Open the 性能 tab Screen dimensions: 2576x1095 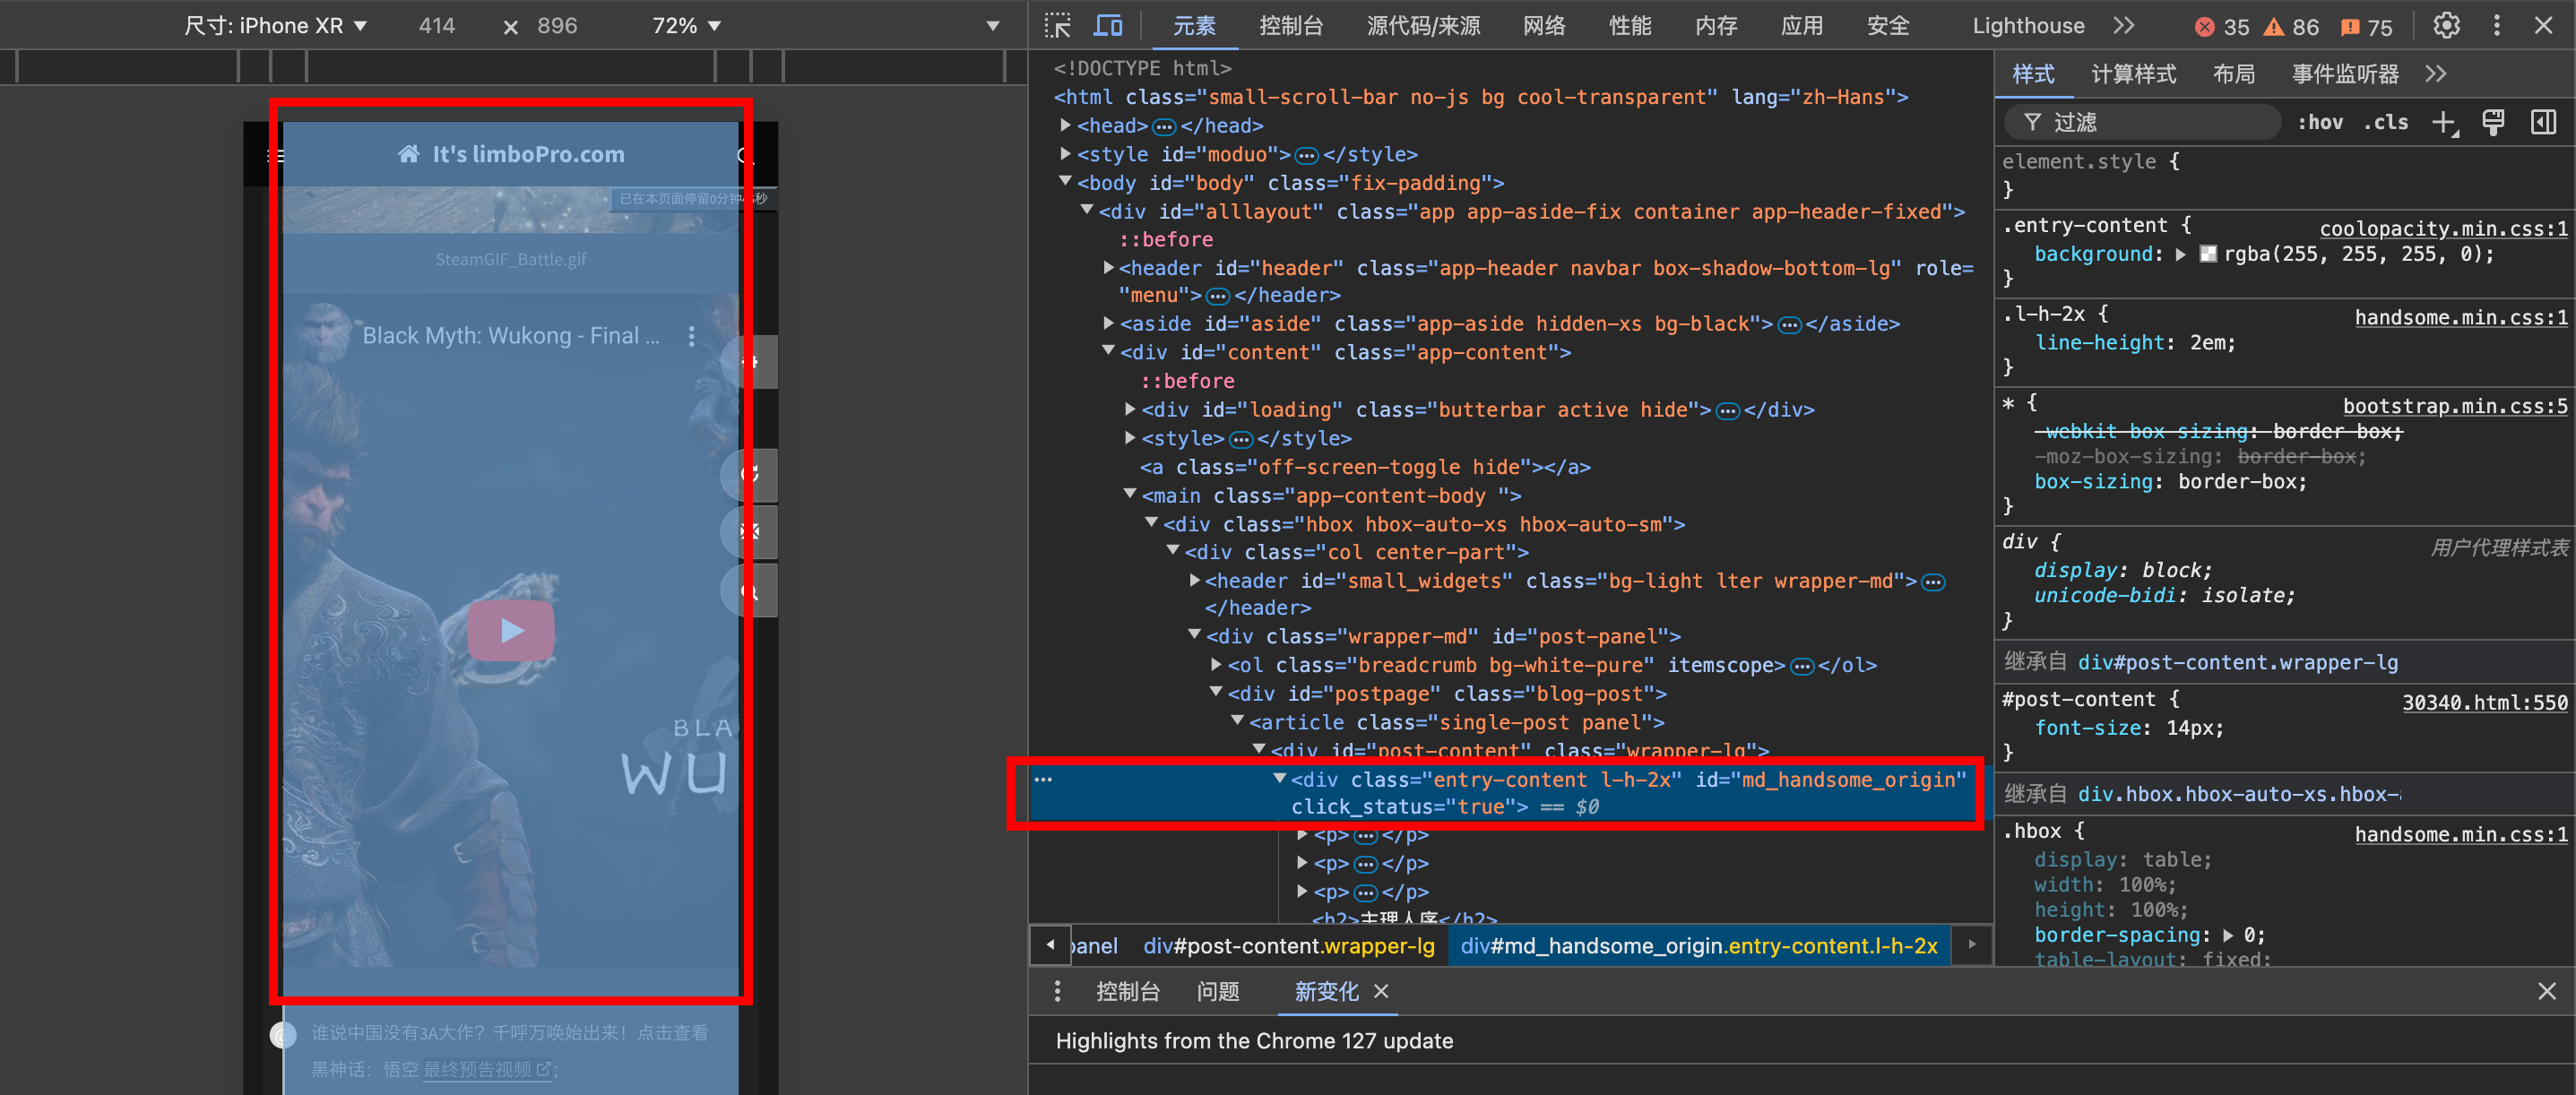point(1630,26)
